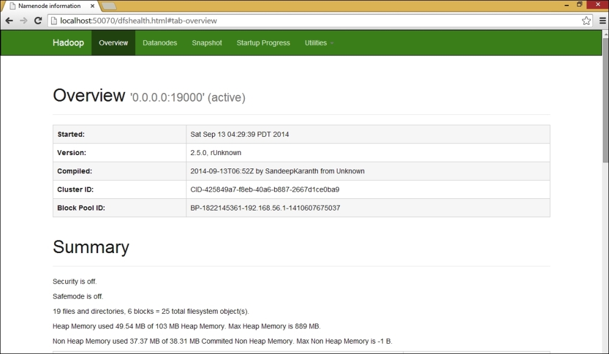Click the '19 files and directories' line

(x=150, y=311)
